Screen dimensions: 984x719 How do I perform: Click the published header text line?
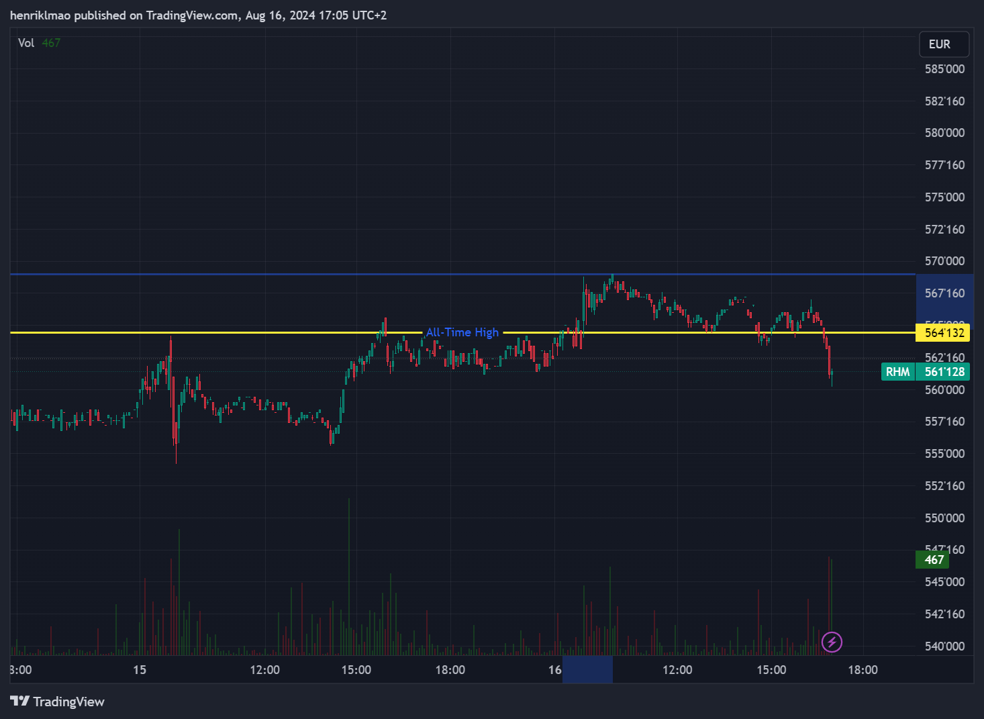pyautogui.click(x=198, y=15)
